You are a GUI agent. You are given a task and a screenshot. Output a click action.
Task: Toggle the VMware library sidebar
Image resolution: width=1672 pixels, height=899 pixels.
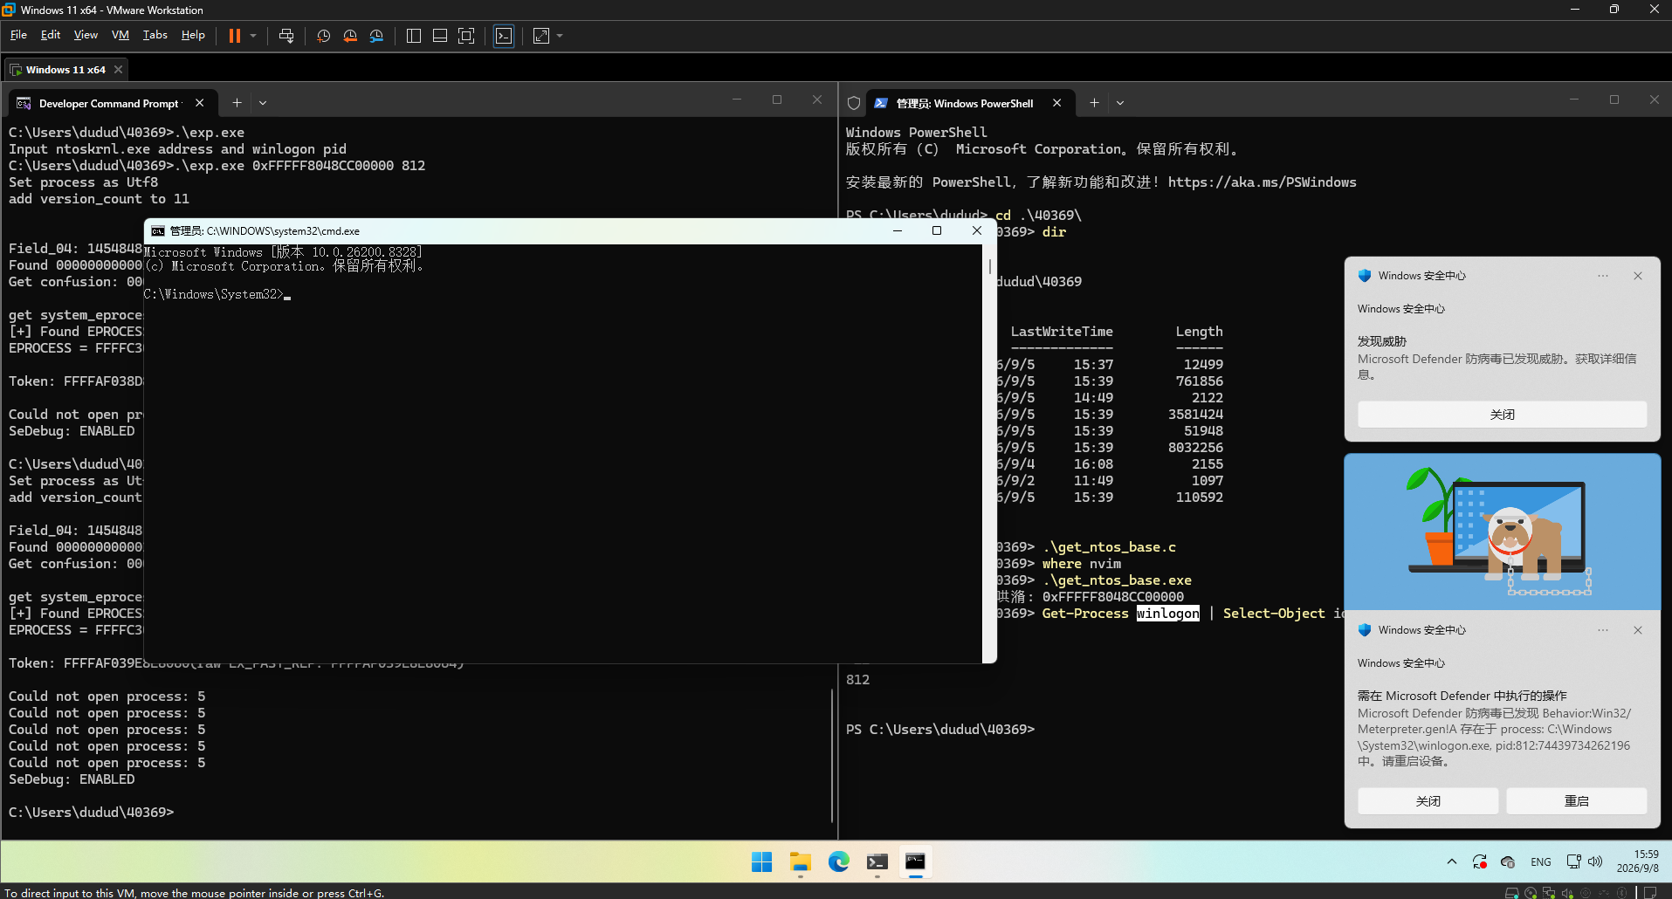tap(414, 36)
